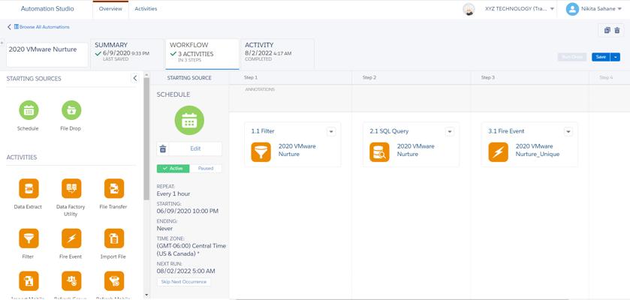The height and width of the screenshot is (300, 630).
Task: Click the starting date 06/09/2020 10:00 PM
Action: pos(188,211)
